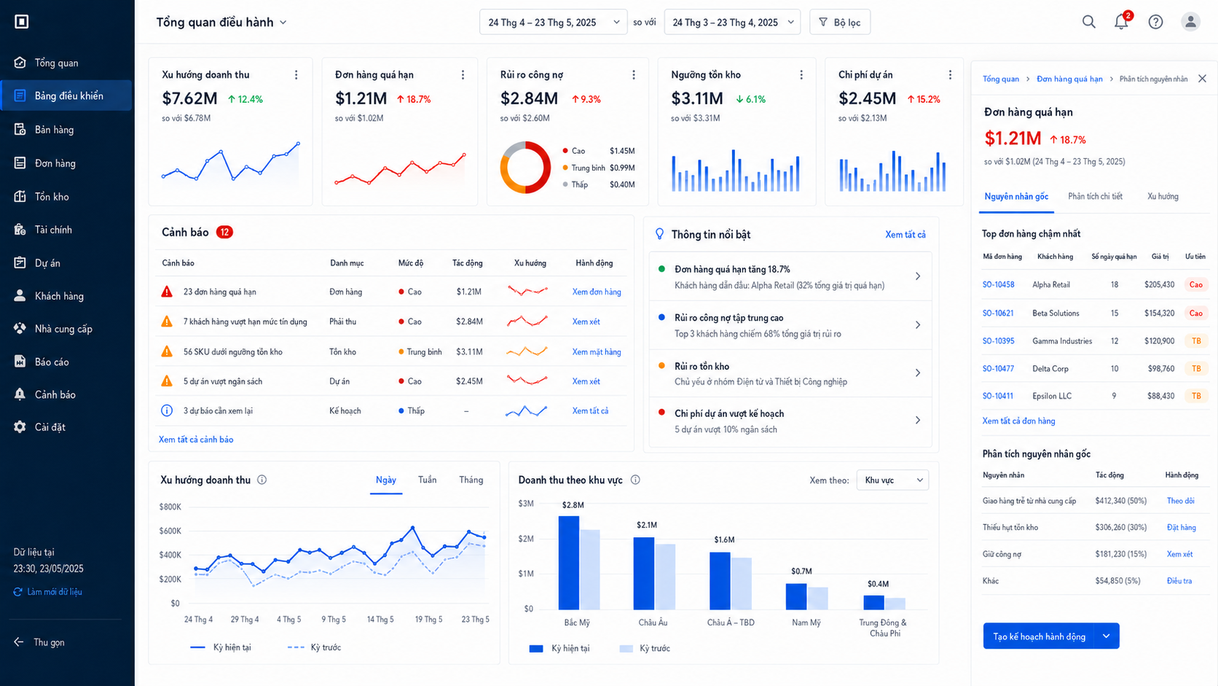Open the 24 Thg 3 – 23 Thg 4 comparison dropdown
Viewport: 1218px width, 686px height.
(x=732, y=22)
